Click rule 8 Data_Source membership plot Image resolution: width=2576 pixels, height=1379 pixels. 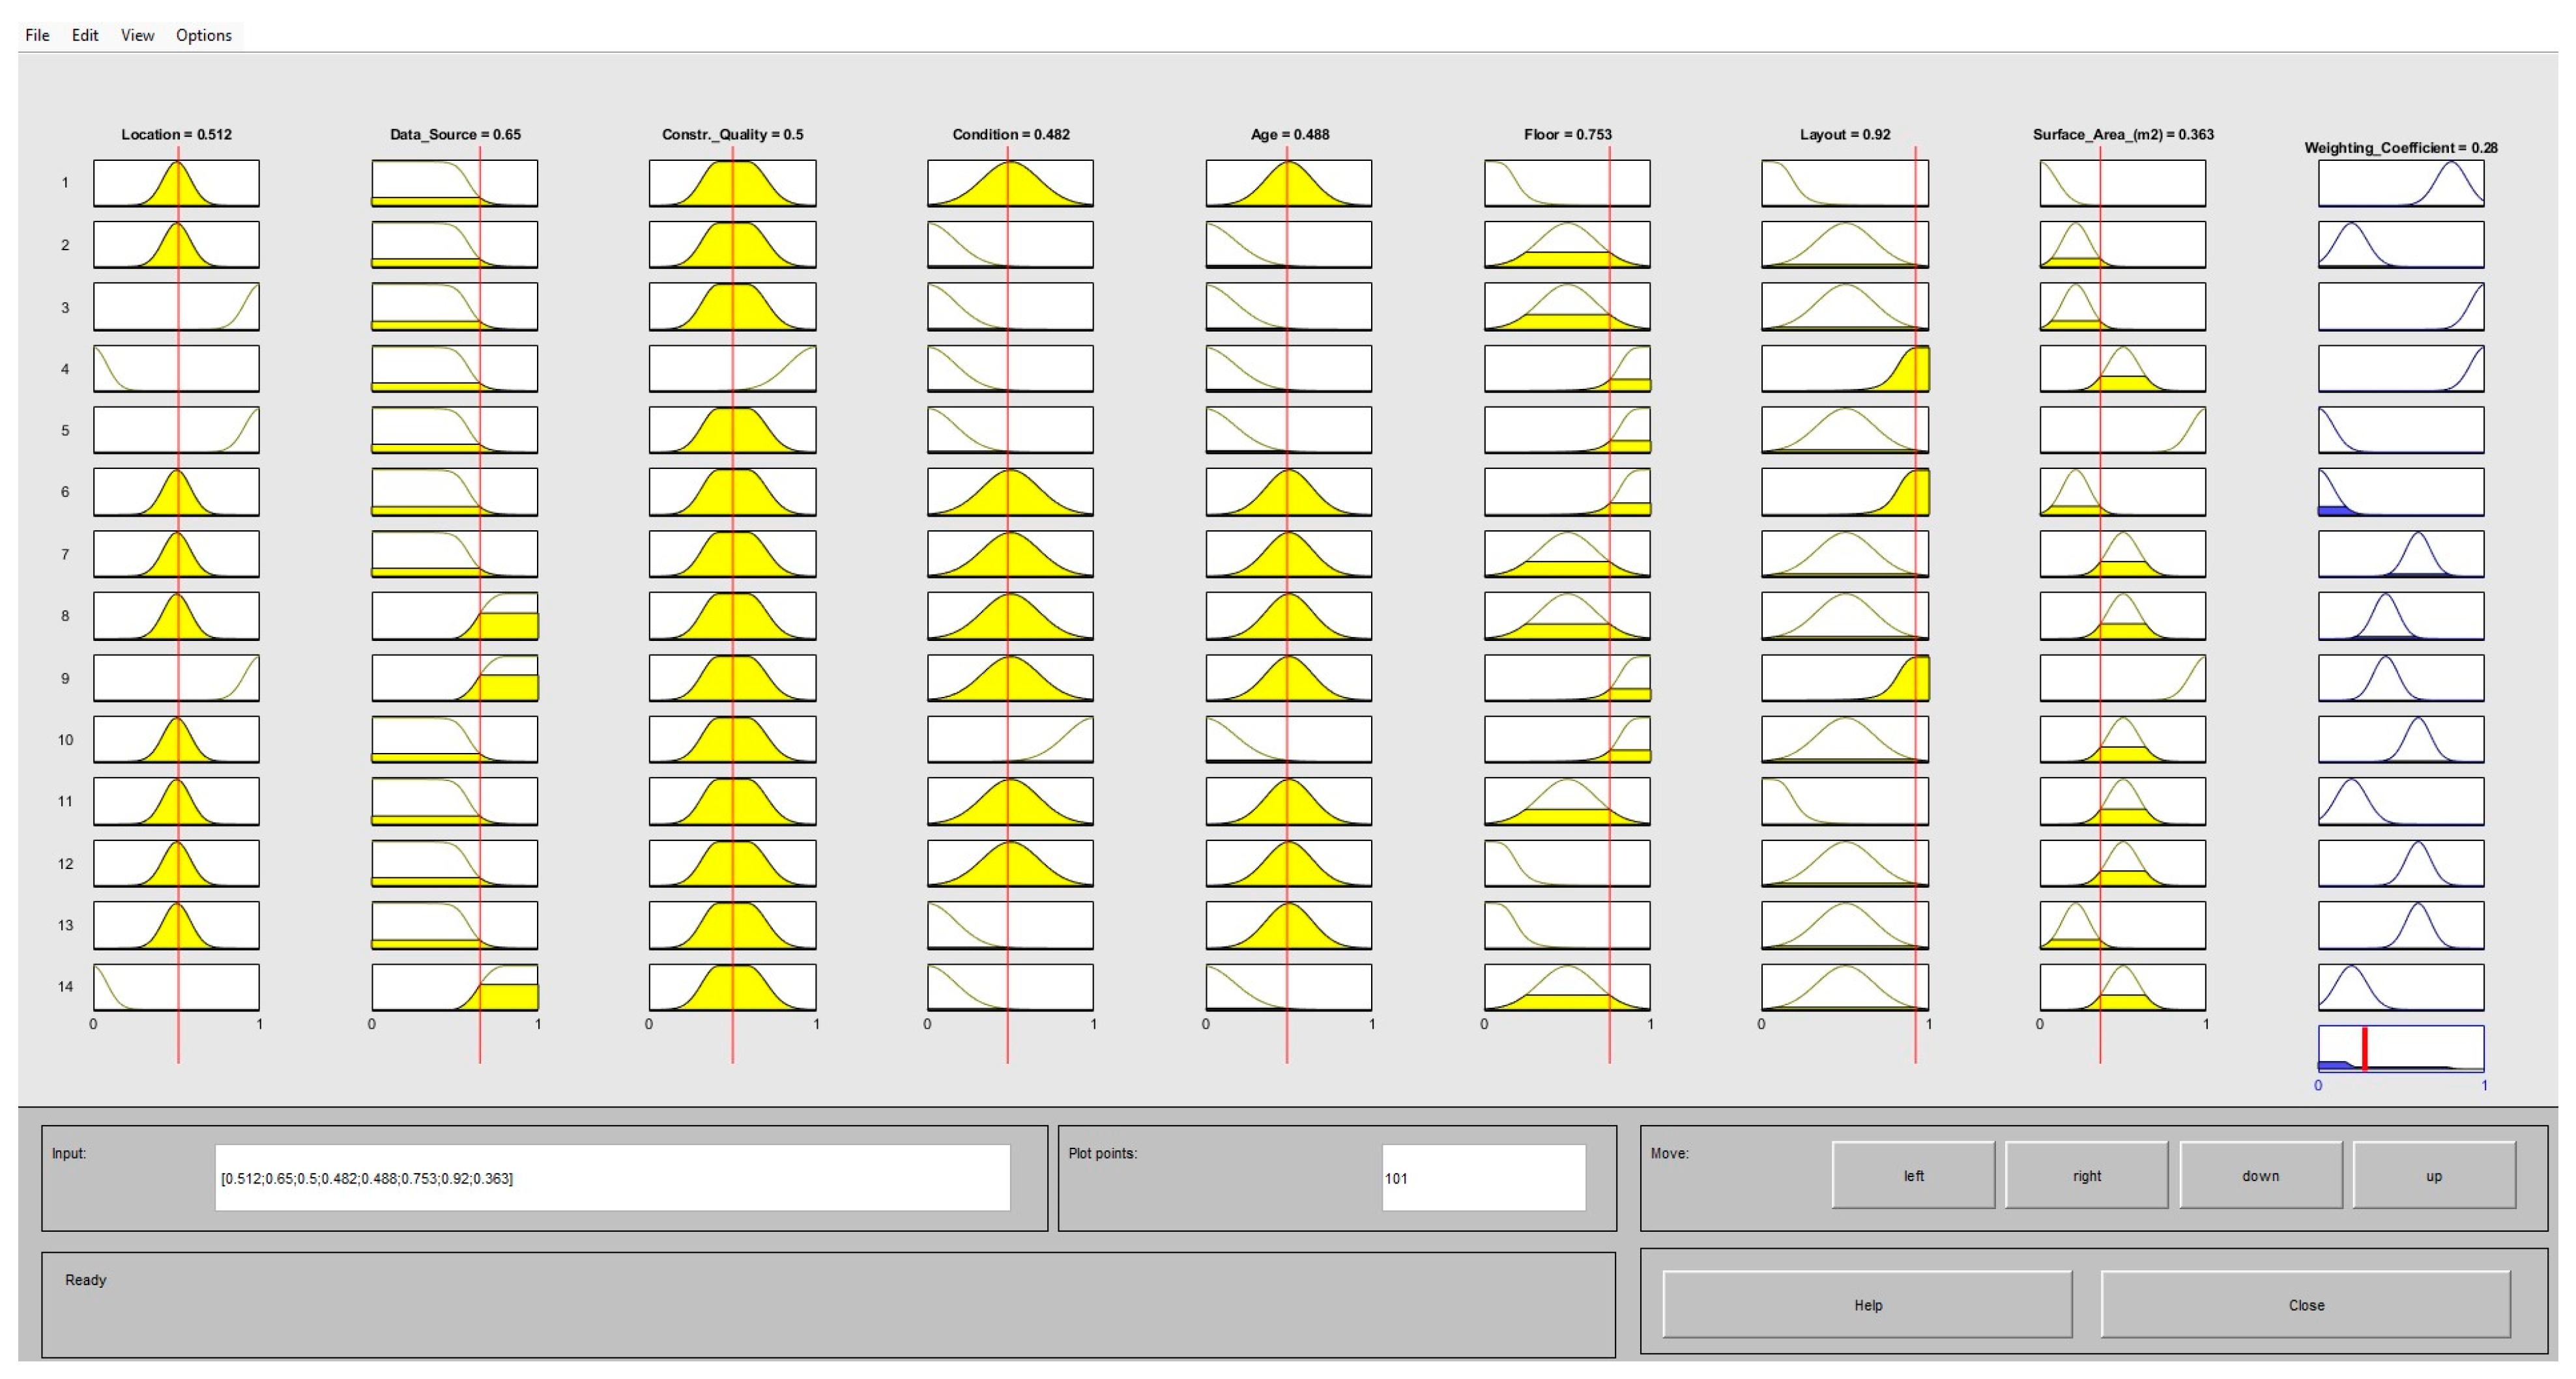pos(454,617)
